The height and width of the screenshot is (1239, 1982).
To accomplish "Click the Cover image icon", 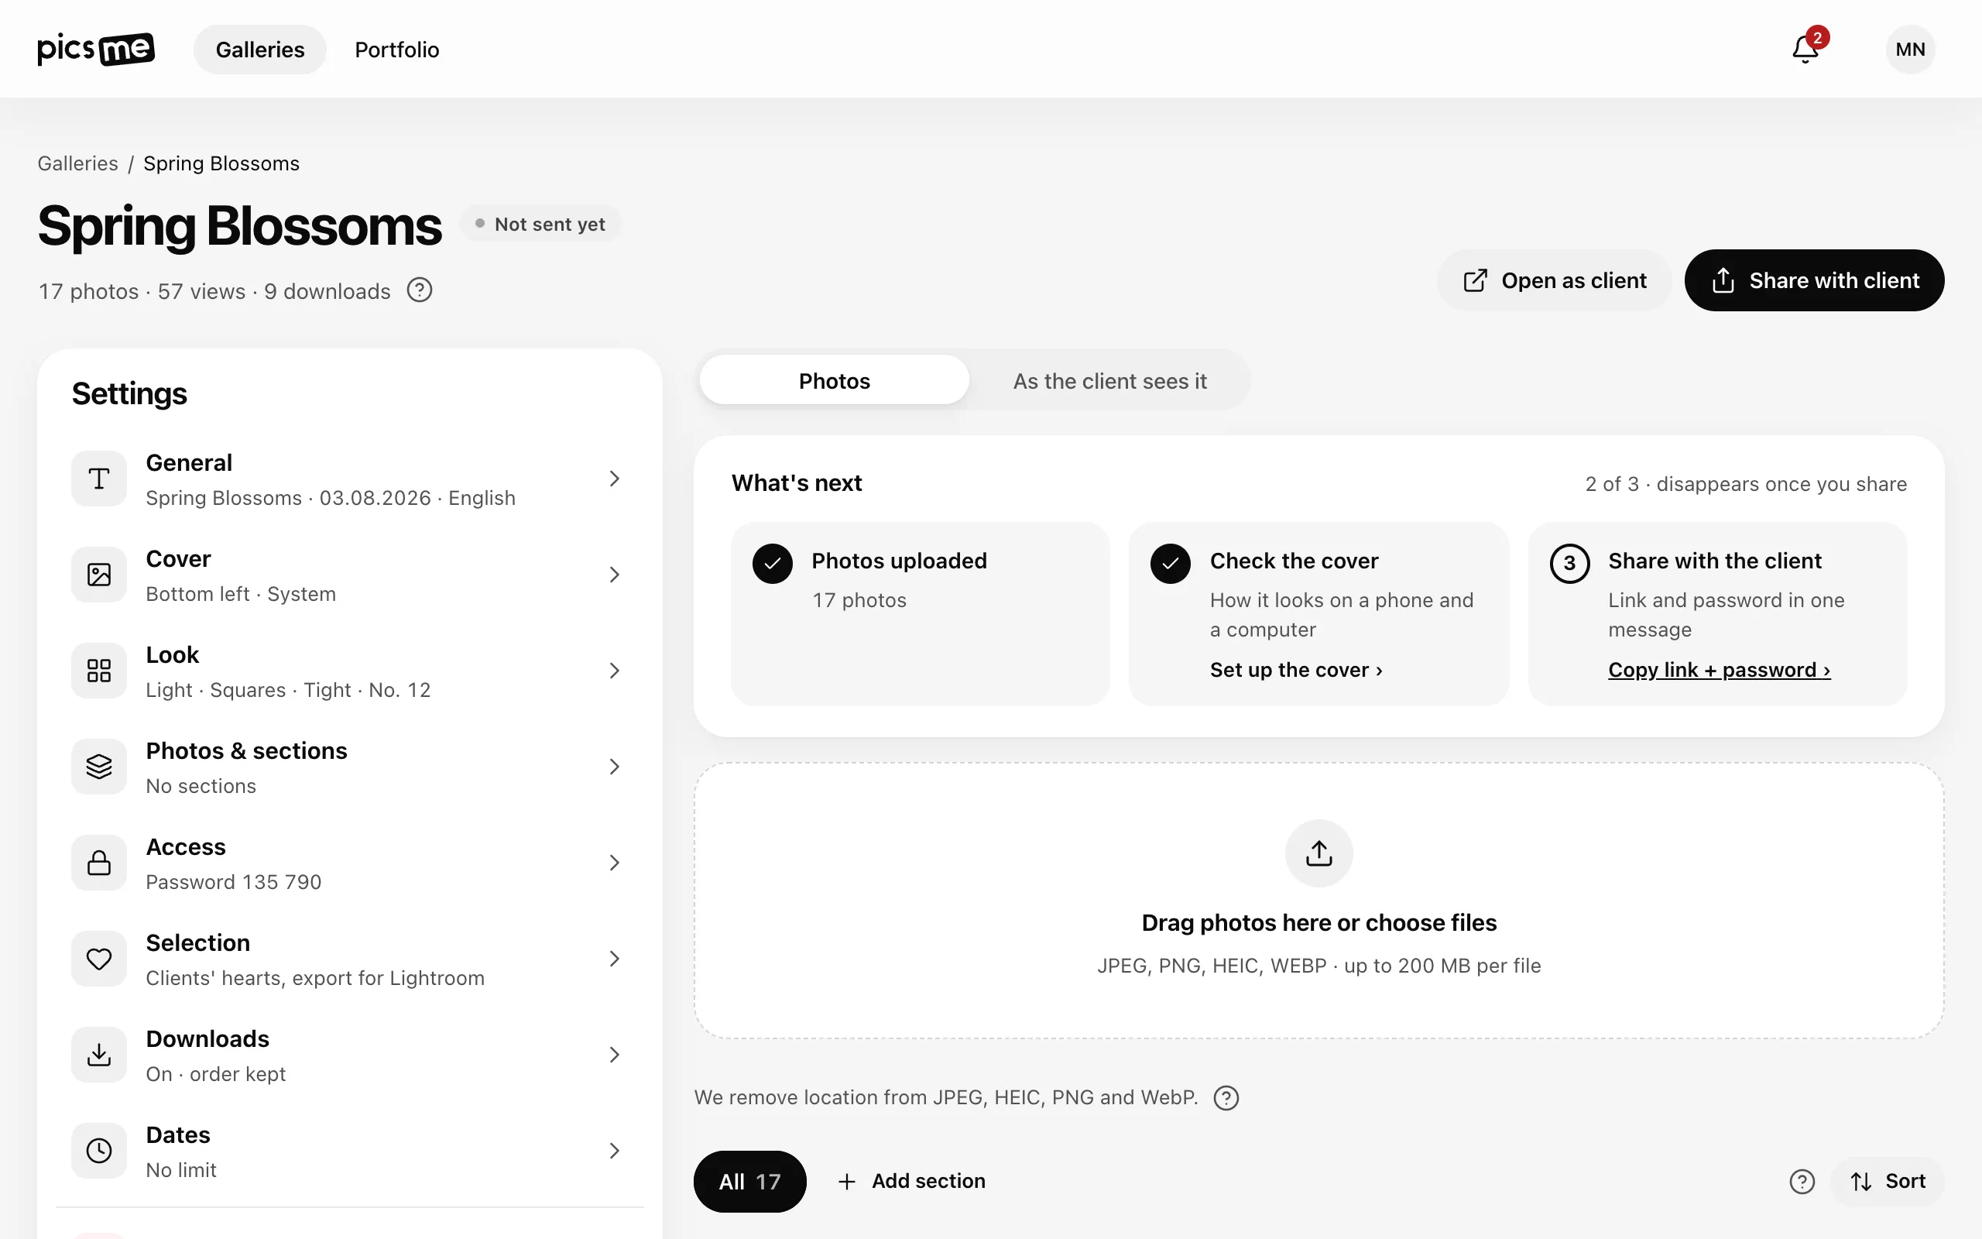I will 99,575.
